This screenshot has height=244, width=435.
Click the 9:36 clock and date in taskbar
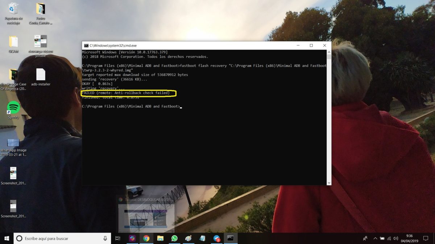pyautogui.click(x=409, y=239)
